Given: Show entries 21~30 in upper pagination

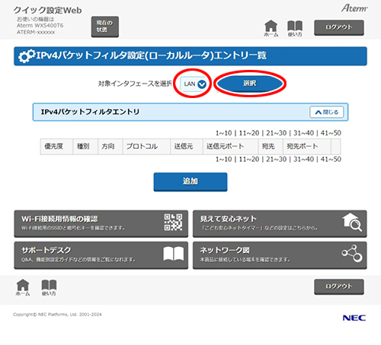Looking at the screenshot, I should 277,133.
